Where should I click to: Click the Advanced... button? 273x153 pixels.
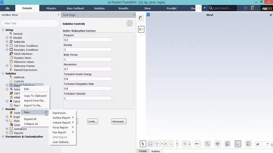point(119,122)
